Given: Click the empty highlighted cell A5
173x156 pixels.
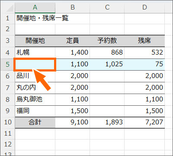Looking at the screenshot, I should [x=35, y=65].
